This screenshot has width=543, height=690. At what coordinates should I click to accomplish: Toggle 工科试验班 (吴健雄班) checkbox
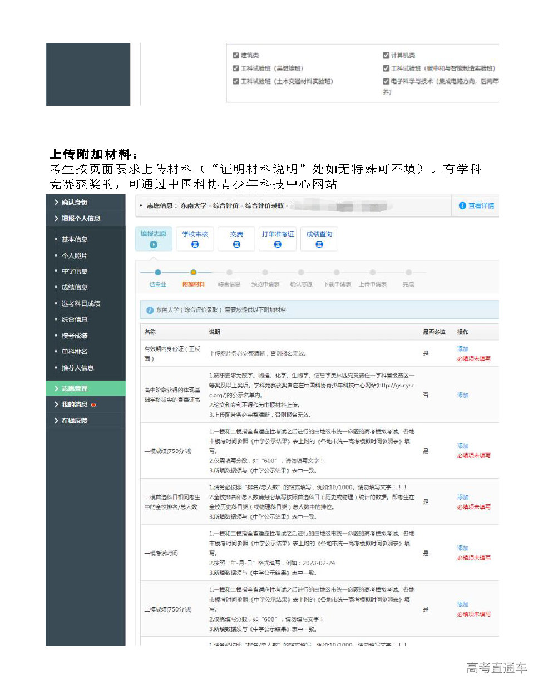(x=236, y=68)
